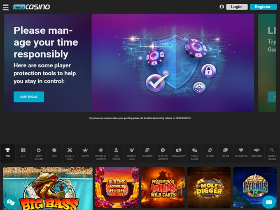This screenshot has height=210, width=280.
Task: Open the Search Games magnifier
Action: pos(272,153)
